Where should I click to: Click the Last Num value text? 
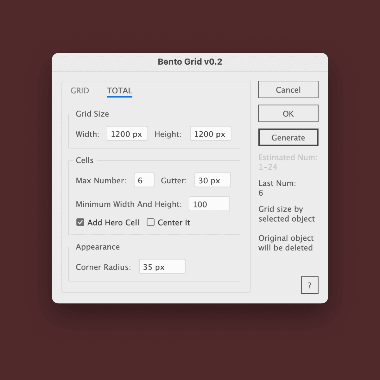click(261, 193)
